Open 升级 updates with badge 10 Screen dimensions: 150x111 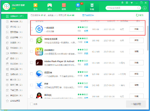(x=78, y=7)
